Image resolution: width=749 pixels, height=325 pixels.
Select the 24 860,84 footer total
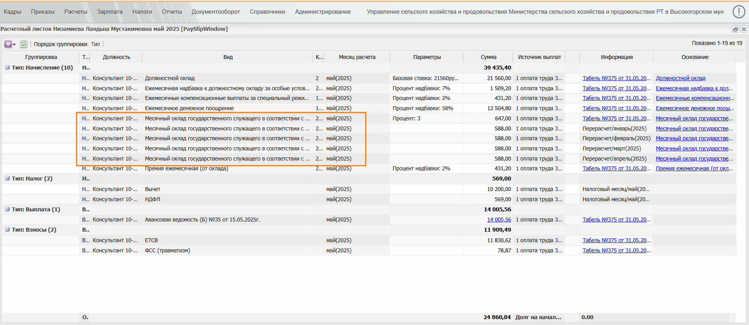[497, 317]
